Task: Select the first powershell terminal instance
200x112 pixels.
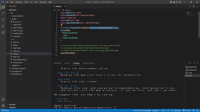Action: [x=192, y=67]
